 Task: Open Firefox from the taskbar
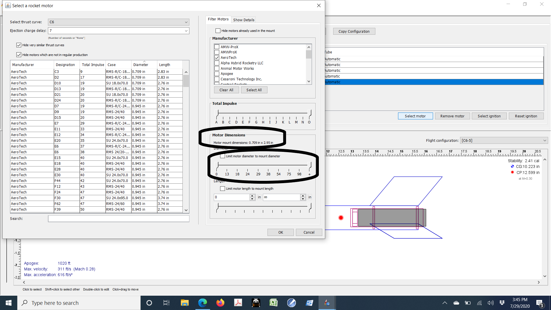point(220,303)
